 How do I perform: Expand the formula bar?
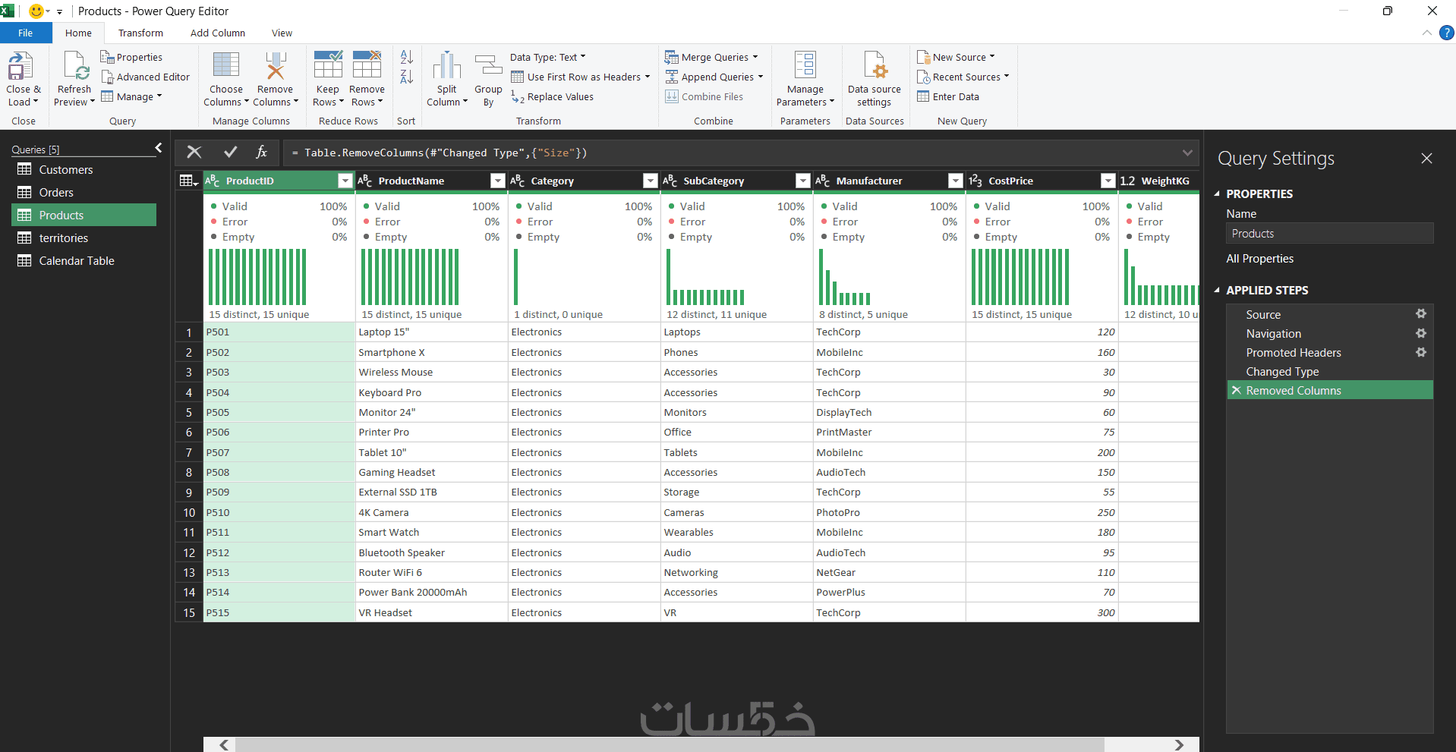[x=1187, y=153]
